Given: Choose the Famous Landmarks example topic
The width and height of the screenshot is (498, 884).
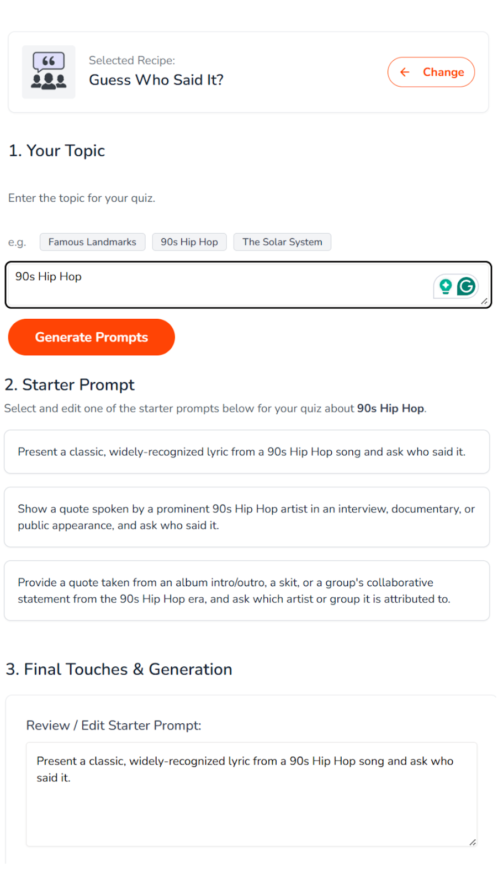Looking at the screenshot, I should pyautogui.click(x=92, y=242).
